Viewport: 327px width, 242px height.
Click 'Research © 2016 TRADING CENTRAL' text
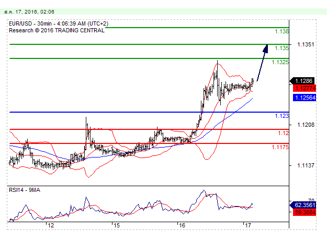(57, 30)
